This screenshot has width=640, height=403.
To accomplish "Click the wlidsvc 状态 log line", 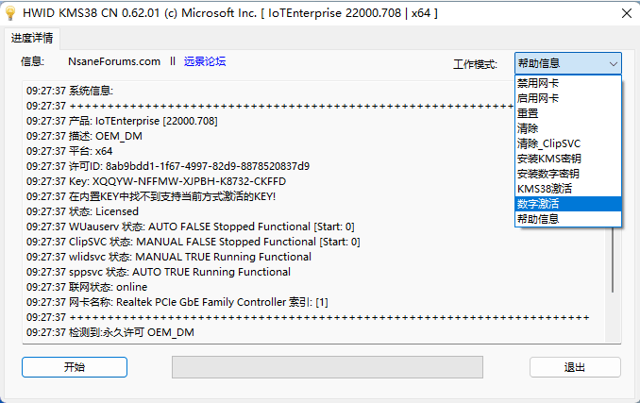I will [x=169, y=257].
